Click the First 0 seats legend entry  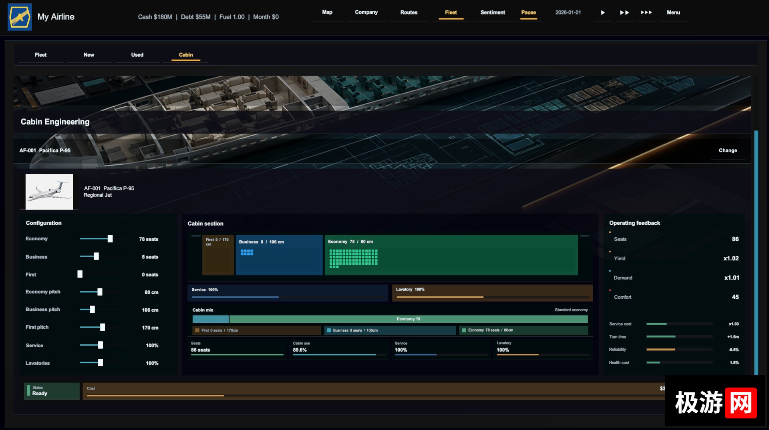[x=256, y=330]
